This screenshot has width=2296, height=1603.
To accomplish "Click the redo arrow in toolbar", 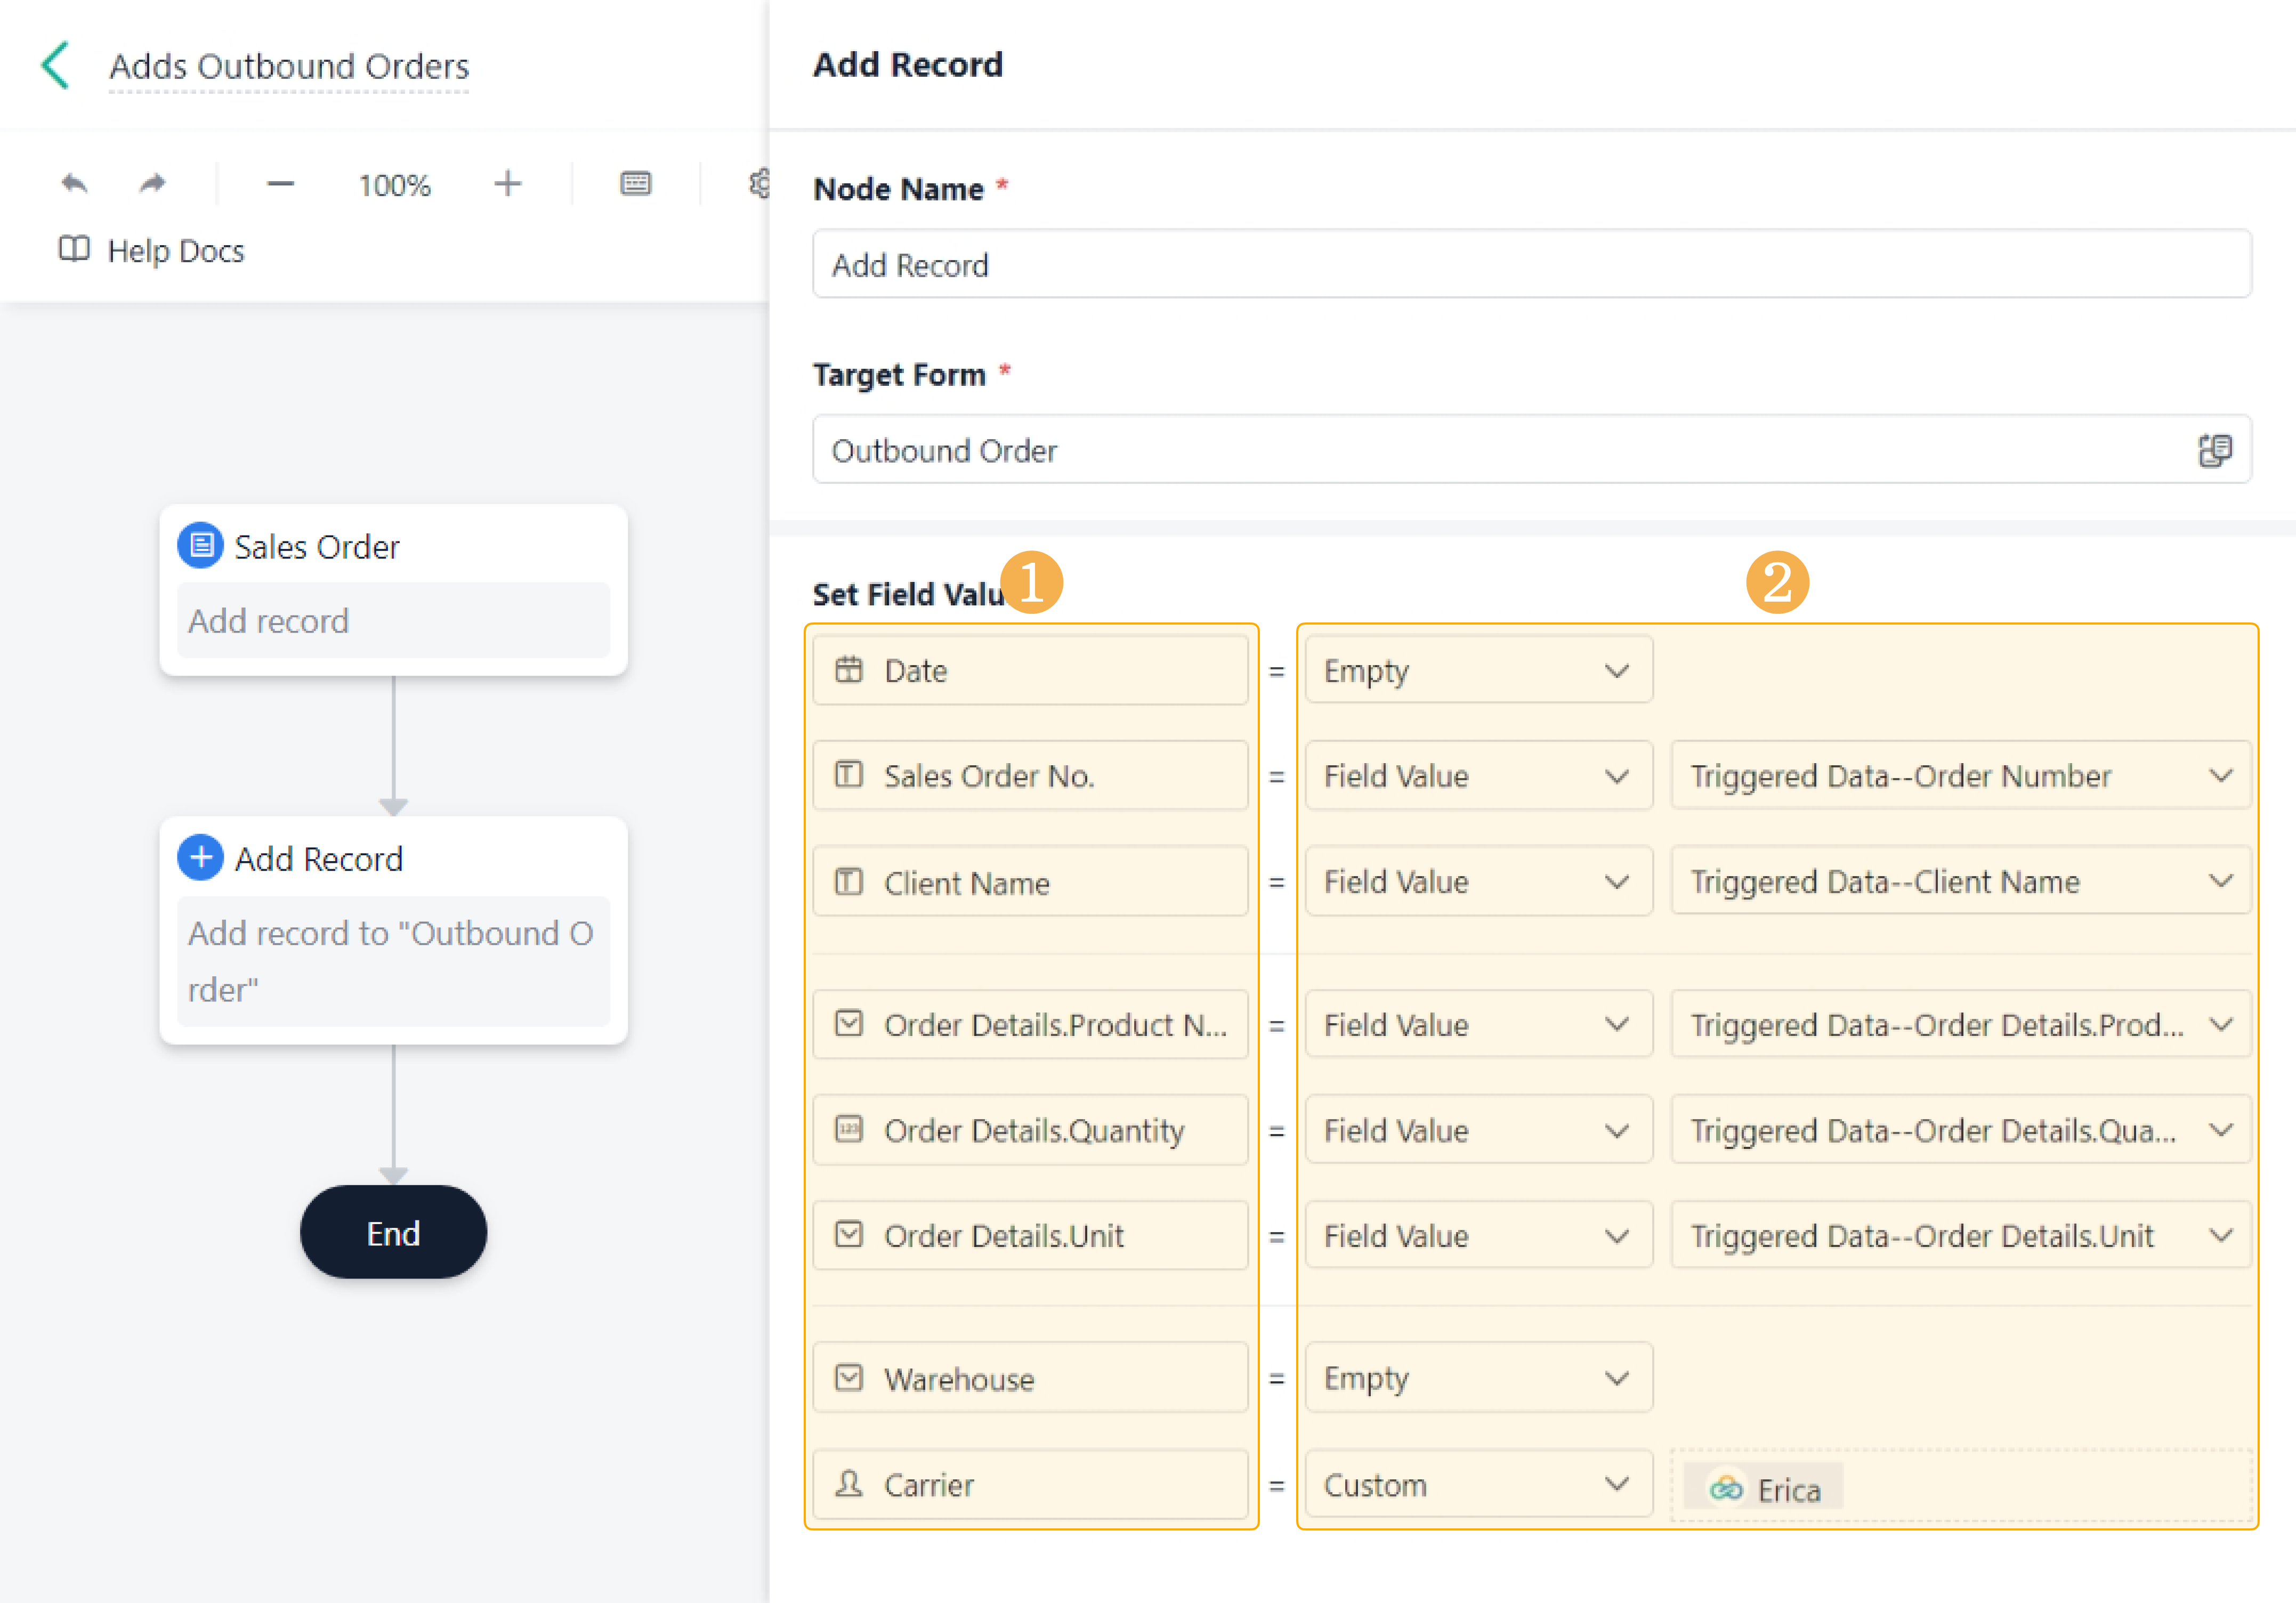I will click(152, 184).
